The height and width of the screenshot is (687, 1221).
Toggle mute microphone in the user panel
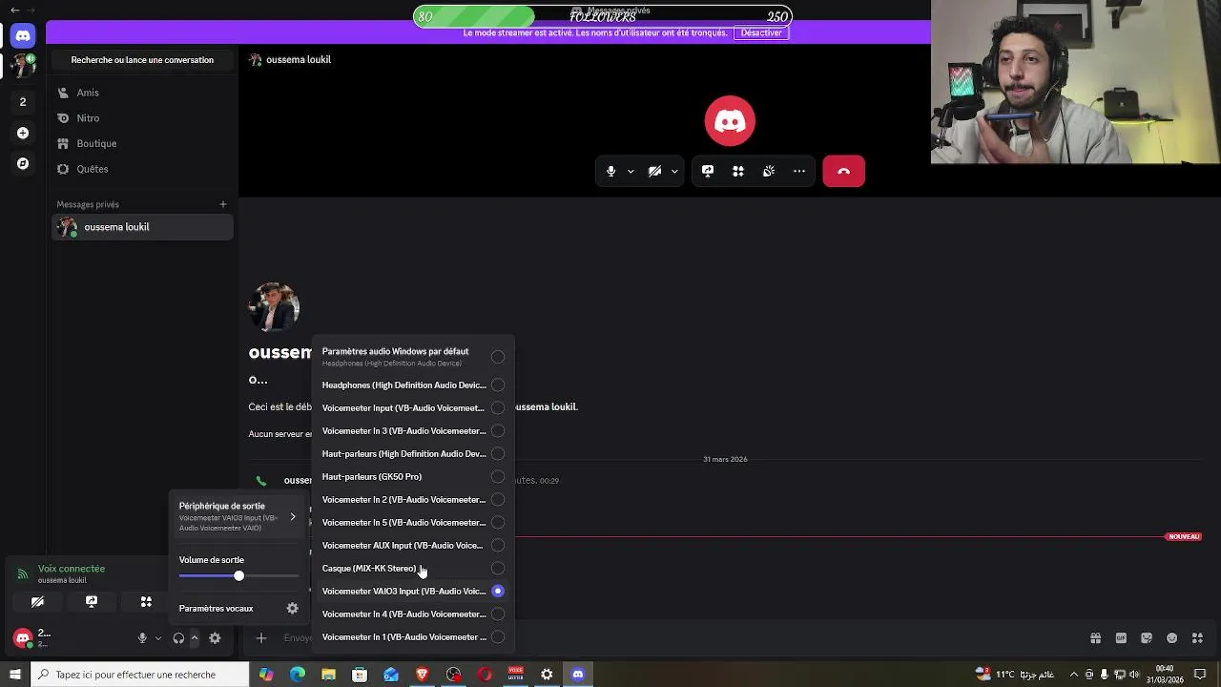coord(142,638)
